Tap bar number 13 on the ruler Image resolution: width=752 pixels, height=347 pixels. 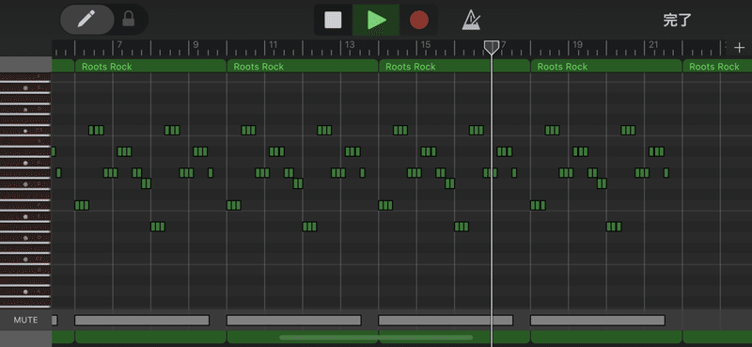(x=350, y=45)
